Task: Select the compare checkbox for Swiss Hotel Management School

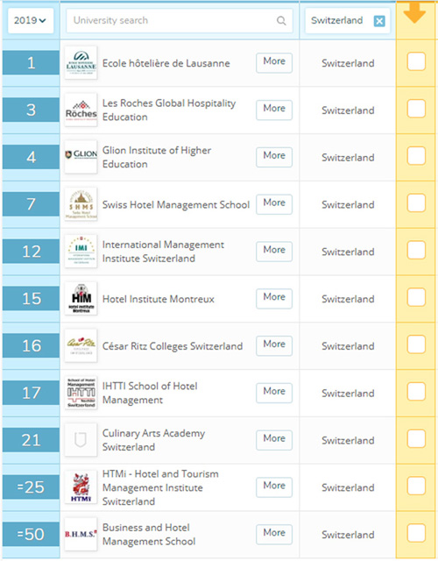Action: click(x=416, y=202)
